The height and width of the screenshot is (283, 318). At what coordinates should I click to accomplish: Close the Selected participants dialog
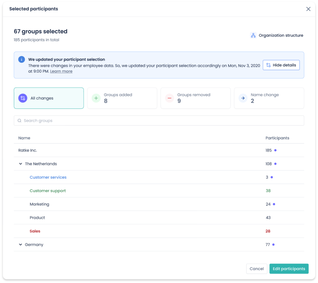pos(308,9)
